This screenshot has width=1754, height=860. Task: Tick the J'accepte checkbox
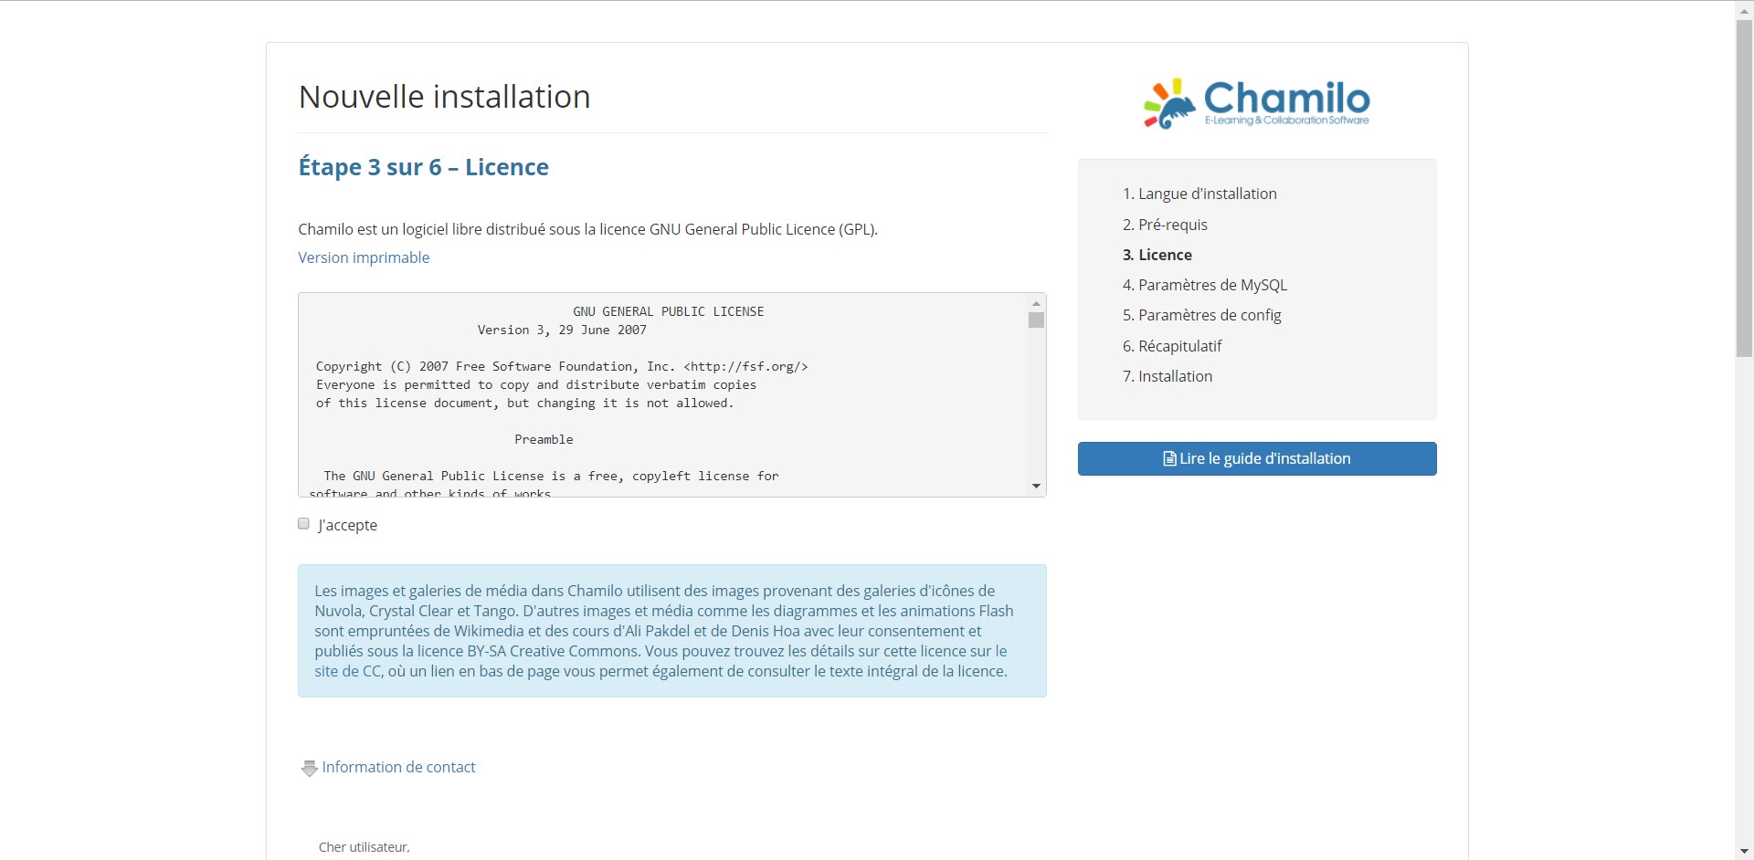303,524
